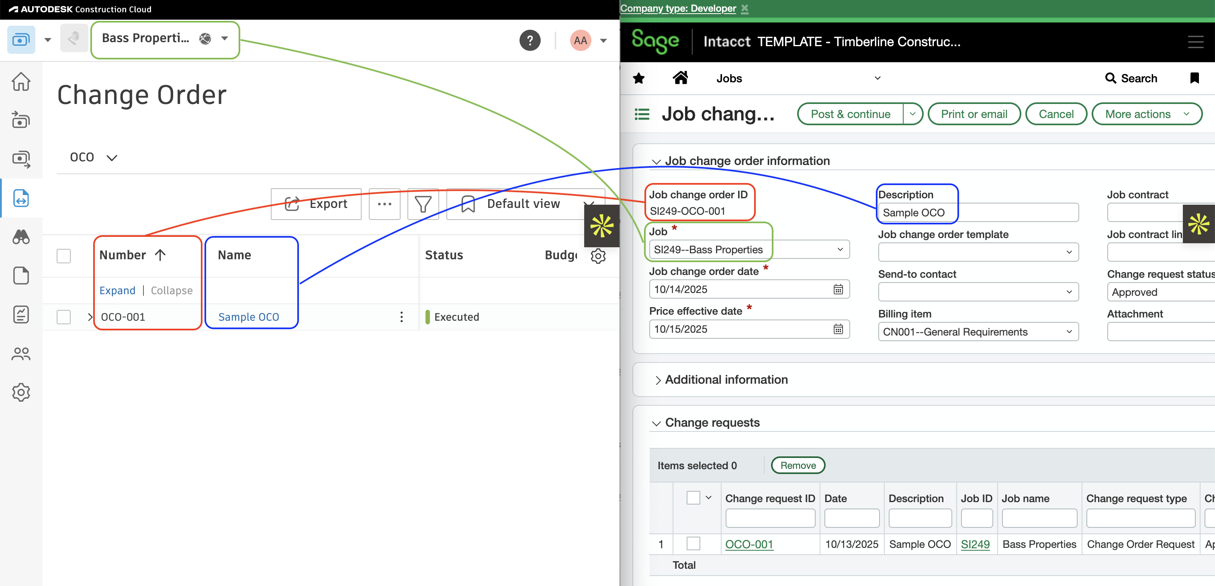
Task: Click the star favorites icon in Sage
Action: [639, 78]
